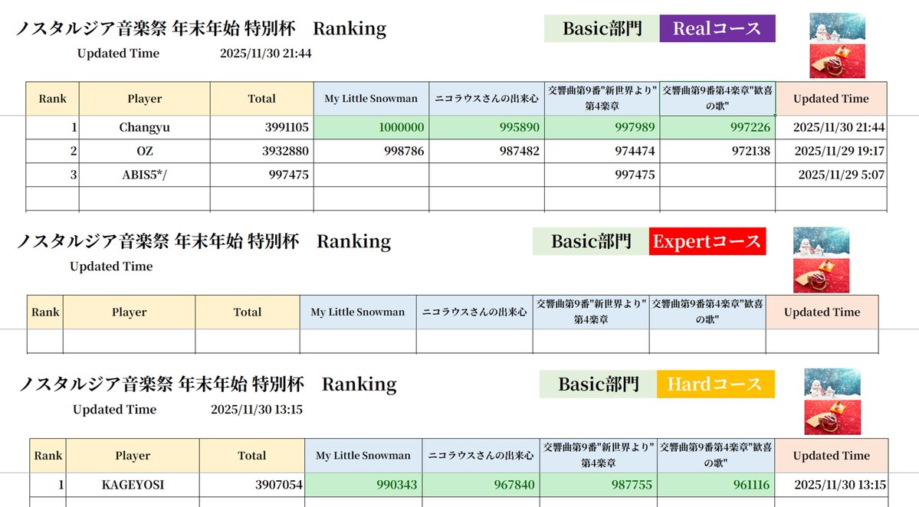
Task: Select ABIS5*/ 新世界より score 997475
Action: 602,175
